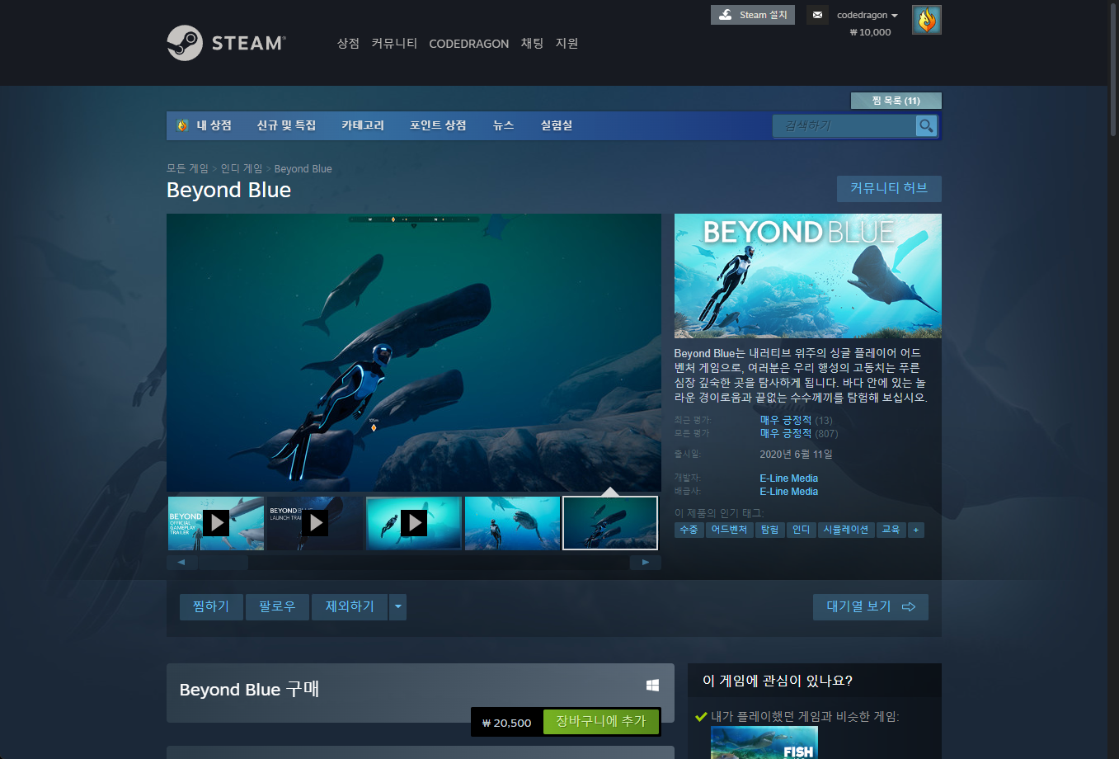This screenshot has width=1119, height=759.
Task: Click the Windows platform icon
Action: [x=652, y=685]
